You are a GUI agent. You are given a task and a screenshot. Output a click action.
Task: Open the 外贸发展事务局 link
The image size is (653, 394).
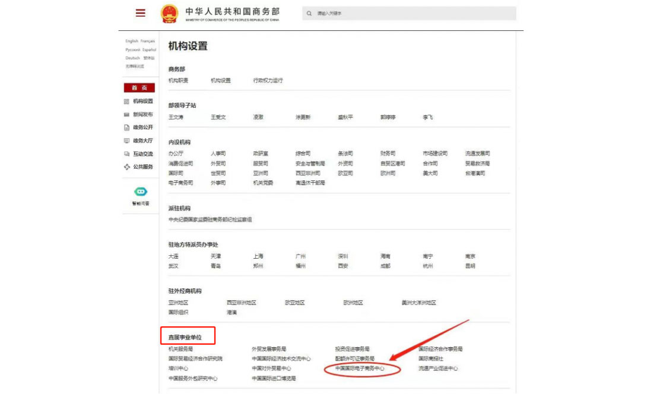click(269, 349)
